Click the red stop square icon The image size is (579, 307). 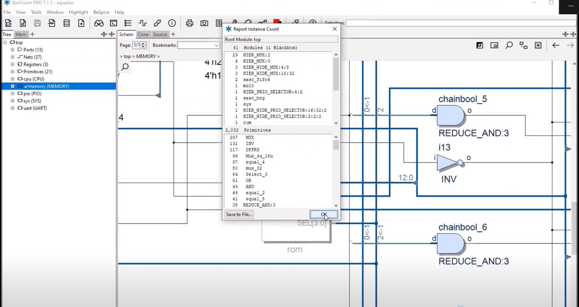[x=277, y=22]
